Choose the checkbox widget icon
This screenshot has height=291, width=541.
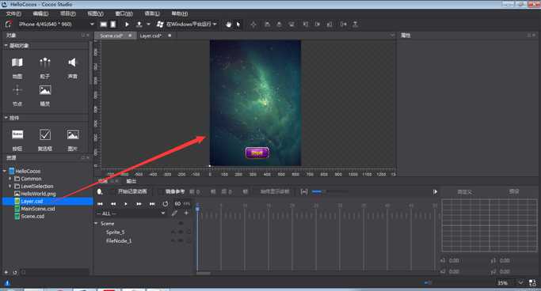pyautogui.click(x=45, y=134)
